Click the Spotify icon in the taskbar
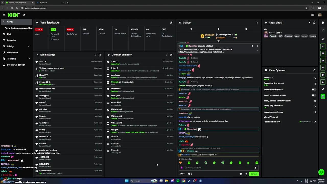Screen dimensions: 327x184 (178, 181)
